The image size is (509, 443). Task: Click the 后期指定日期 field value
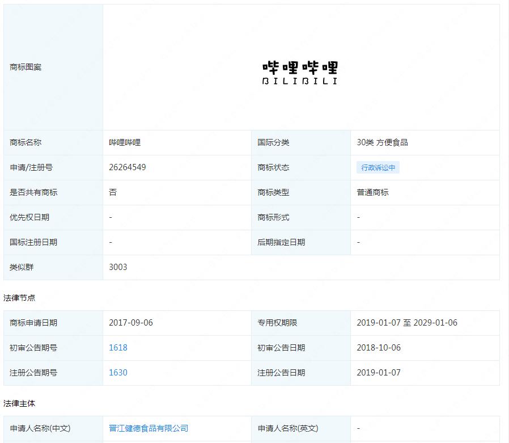click(x=358, y=242)
